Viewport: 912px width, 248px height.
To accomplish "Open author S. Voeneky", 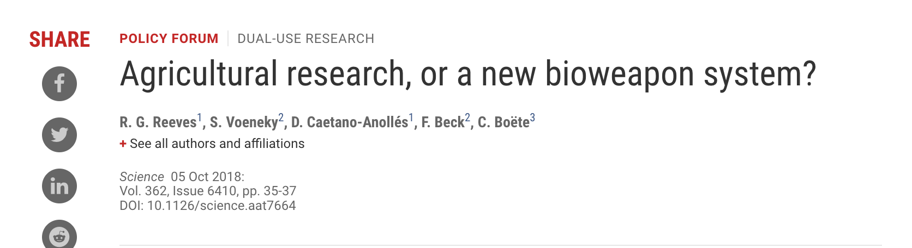I will click(x=243, y=122).
